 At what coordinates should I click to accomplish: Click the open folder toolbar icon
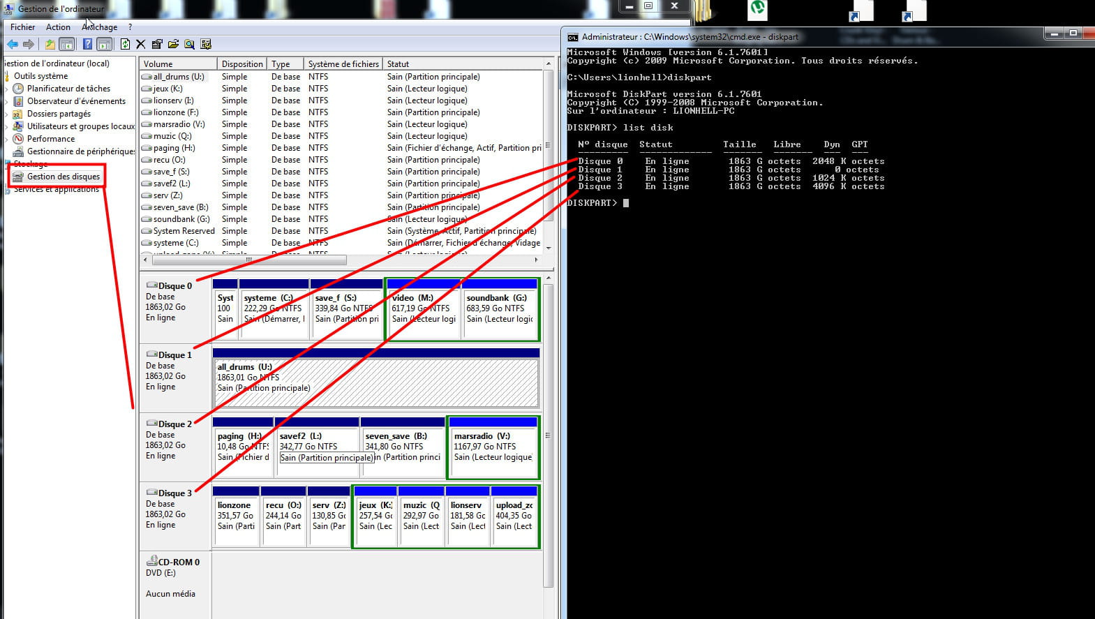[173, 45]
